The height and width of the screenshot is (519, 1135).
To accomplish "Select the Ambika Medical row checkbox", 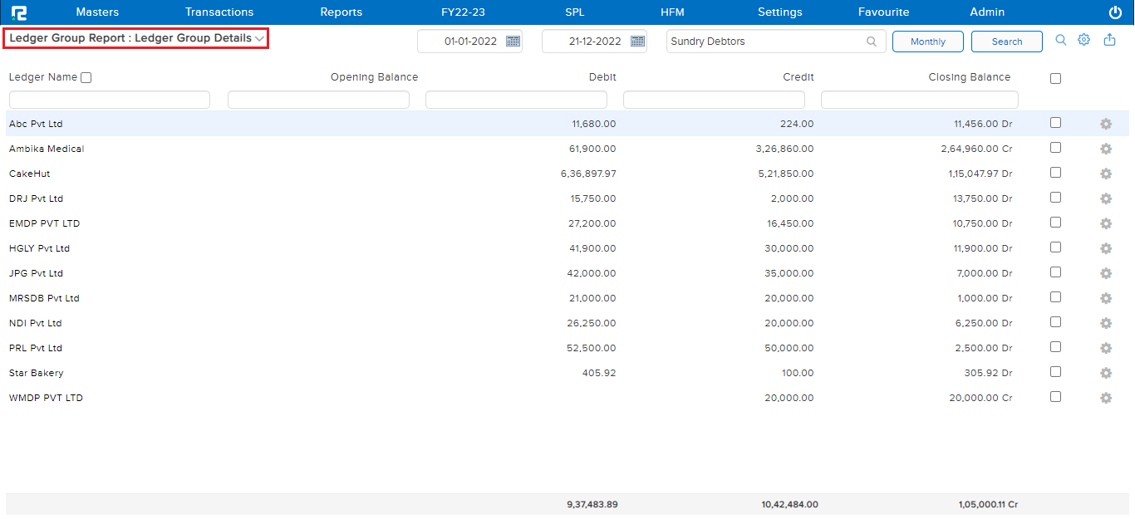I will (1055, 148).
